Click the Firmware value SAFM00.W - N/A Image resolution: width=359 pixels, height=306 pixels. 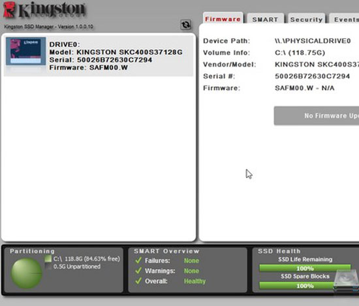pyautogui.click(x=305, y=88)
